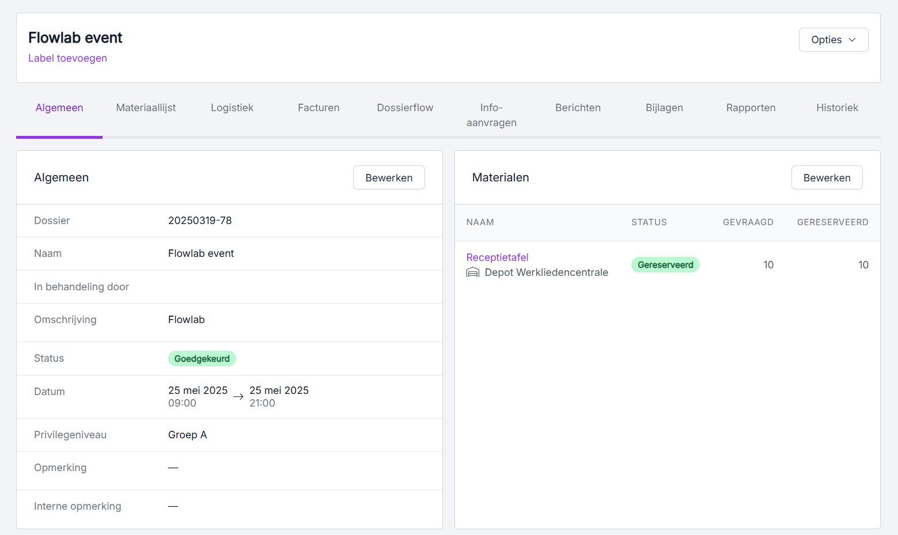Open the Receptietafel material link

pos(497,257)
